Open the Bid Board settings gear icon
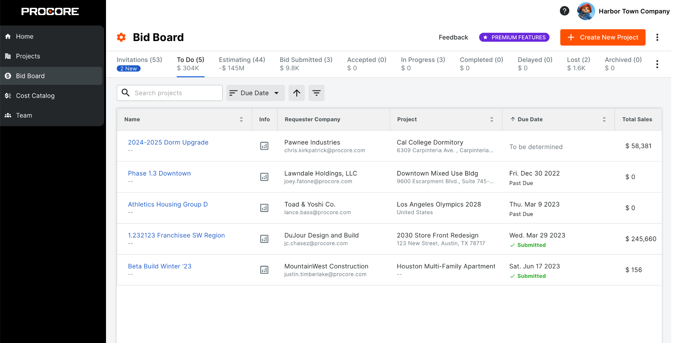The width and height of the screenshot is (673, 343). pos(121,37)
